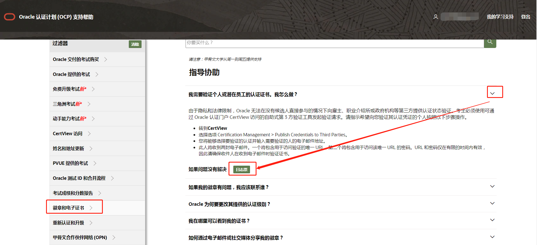Open Oracle 交付的考试购买 filter item
The width and height of the screenshot is (537, 245).
pos(97,59)
